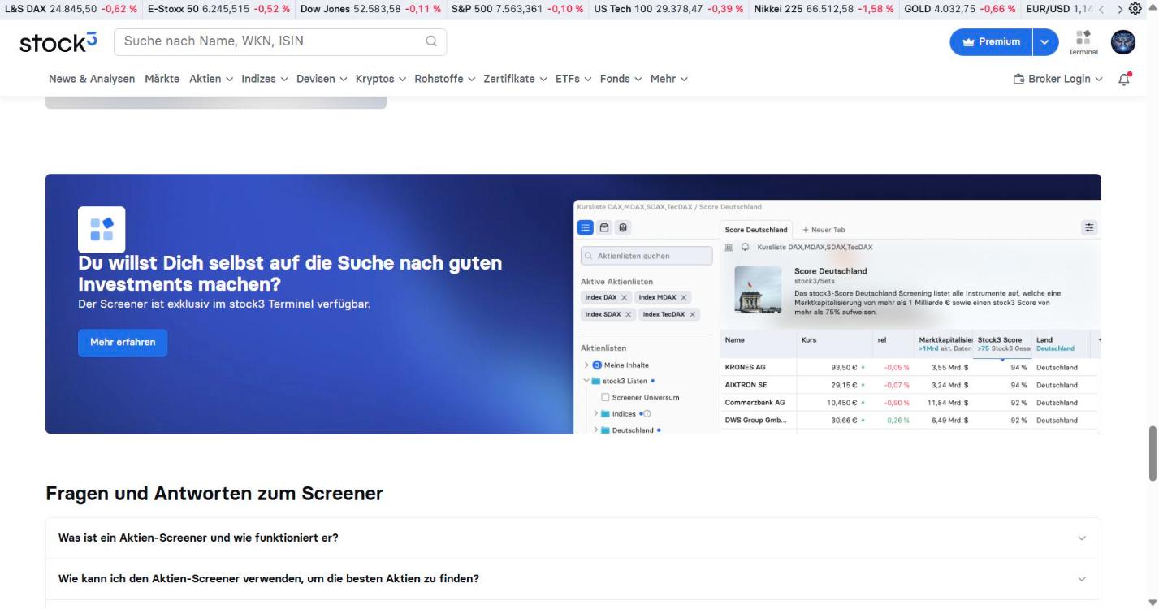This screenshot has width=1159, height=609.
Task: Expand the Indizes navigation dropdown
Action: tap(265, 79)
